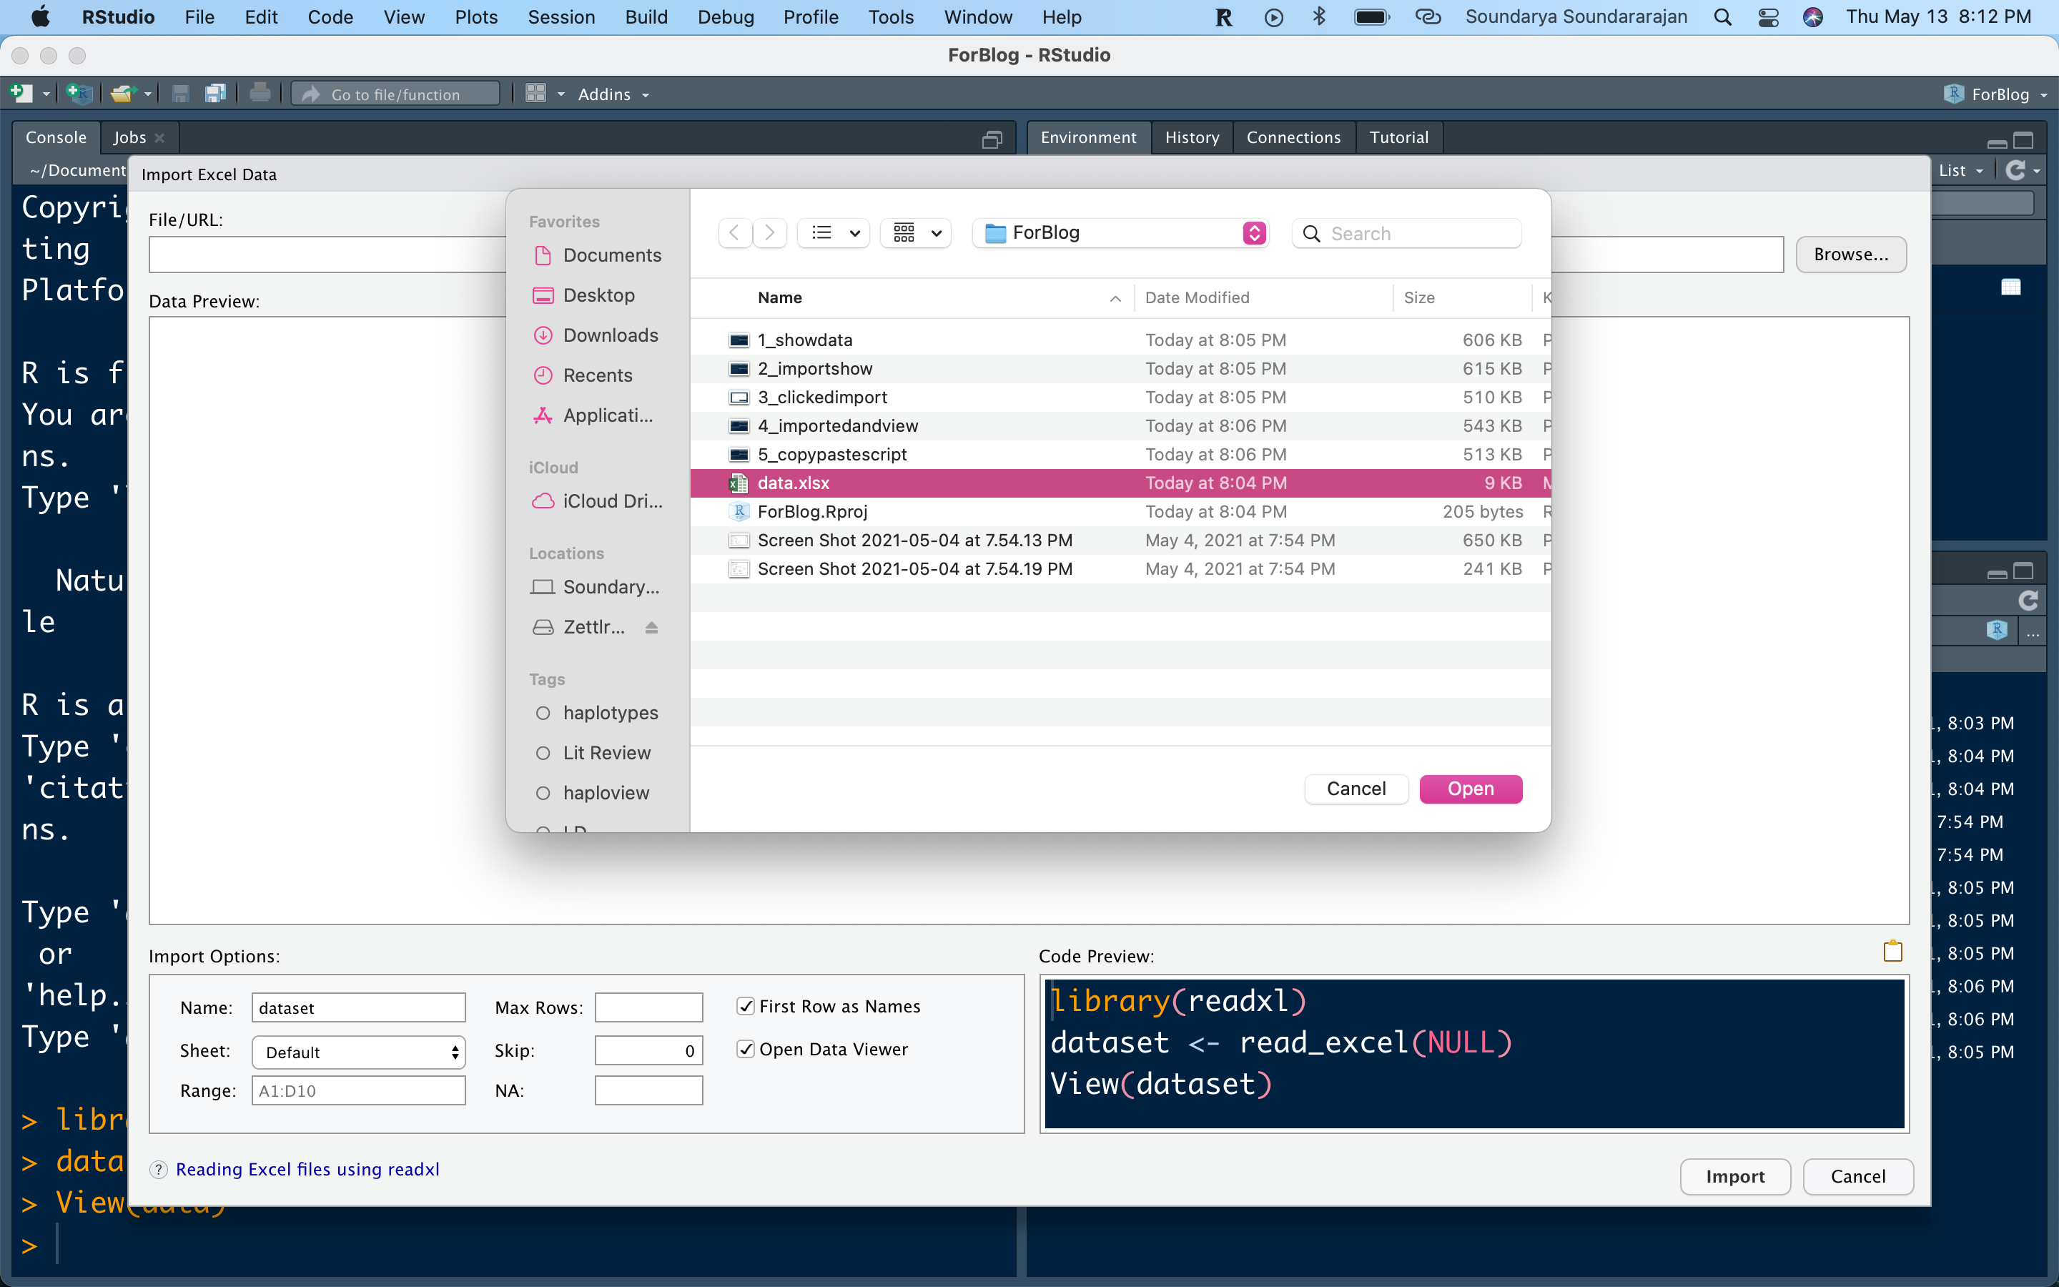Click the Connections tab in RStudio panel
The image size is (2059, 1287).
[x=1293, y=135]
